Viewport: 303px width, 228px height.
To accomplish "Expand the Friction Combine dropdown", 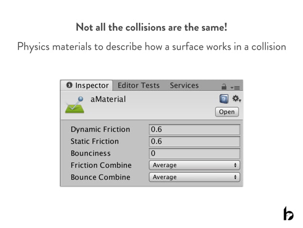I will [x=194, y=165].
